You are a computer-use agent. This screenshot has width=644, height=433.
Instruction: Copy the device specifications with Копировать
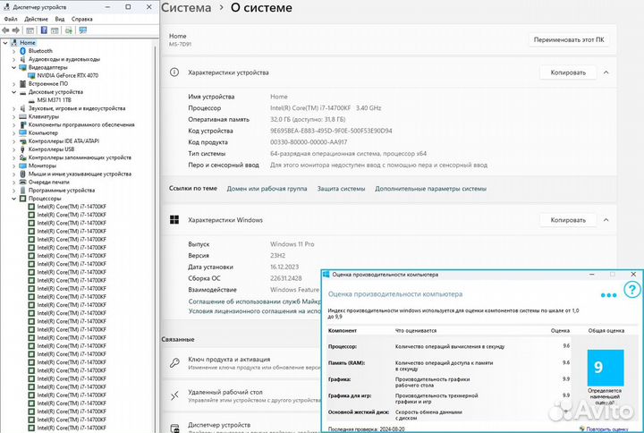click(568, 72)
